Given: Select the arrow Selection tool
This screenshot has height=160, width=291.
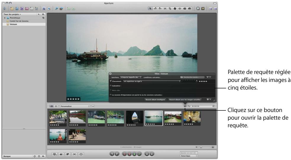Looking at the screenshot, I should 150,9.
